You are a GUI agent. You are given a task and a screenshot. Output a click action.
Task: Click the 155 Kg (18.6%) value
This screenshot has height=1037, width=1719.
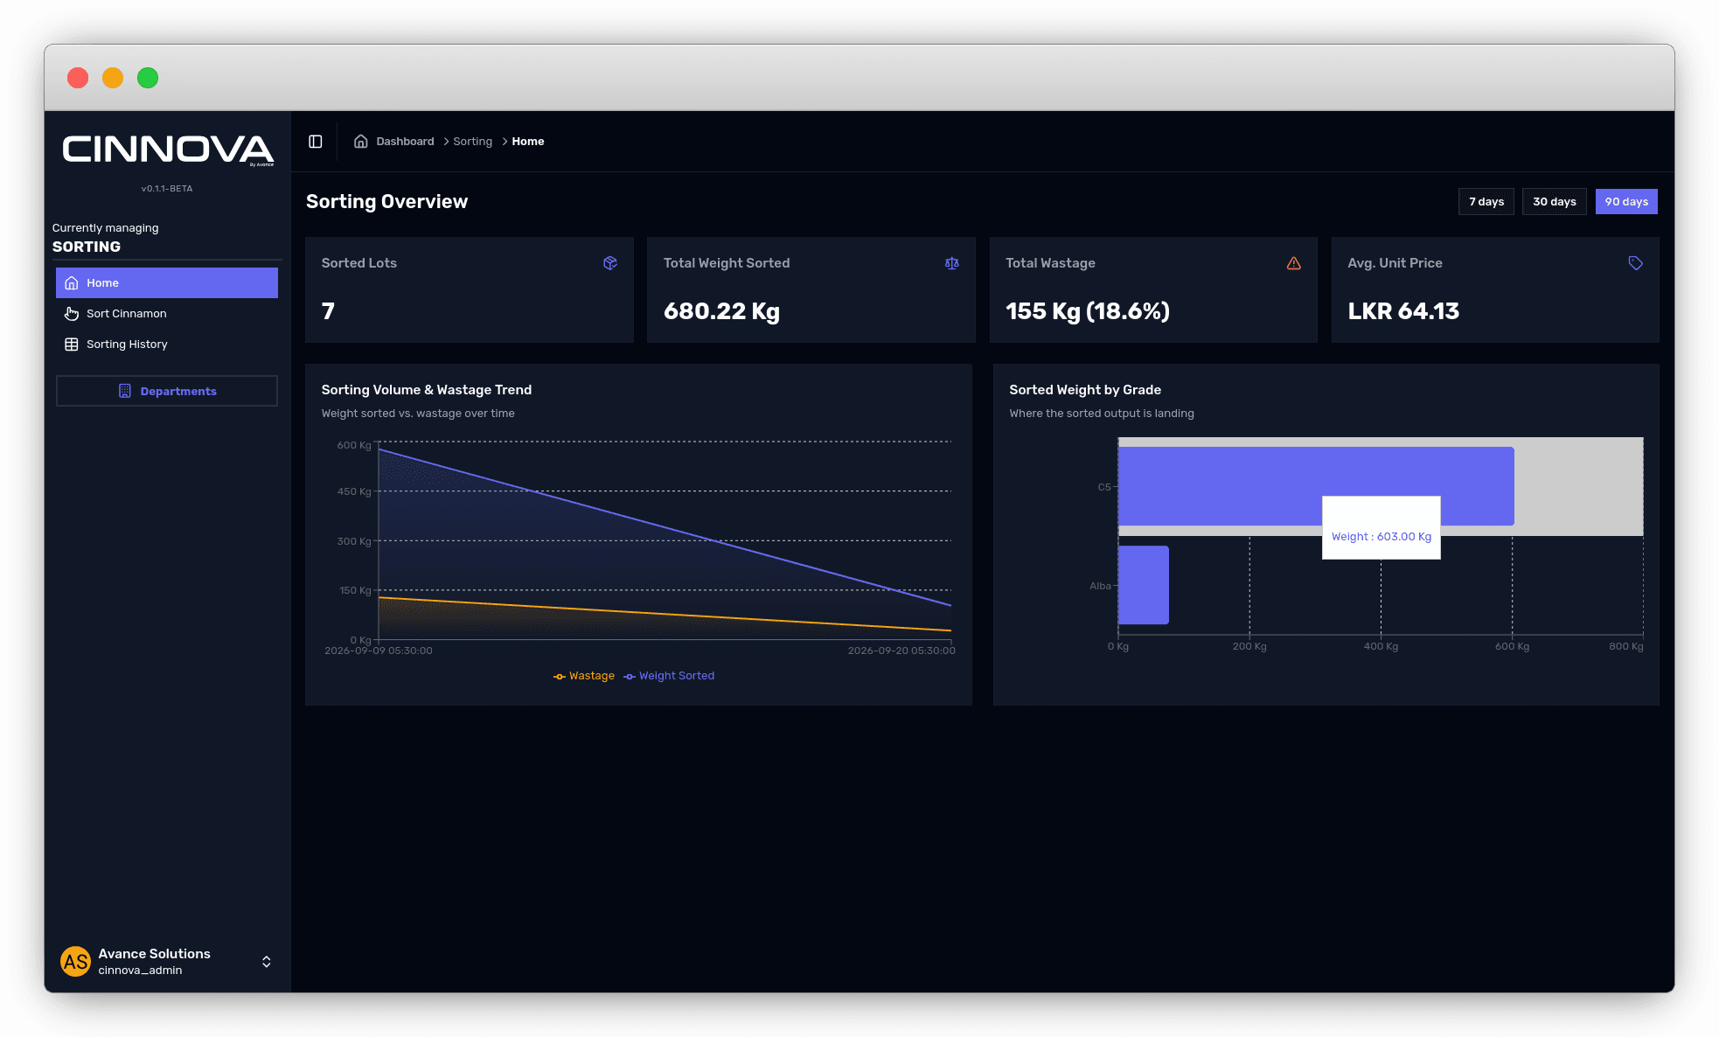[x=1088, y=311]
